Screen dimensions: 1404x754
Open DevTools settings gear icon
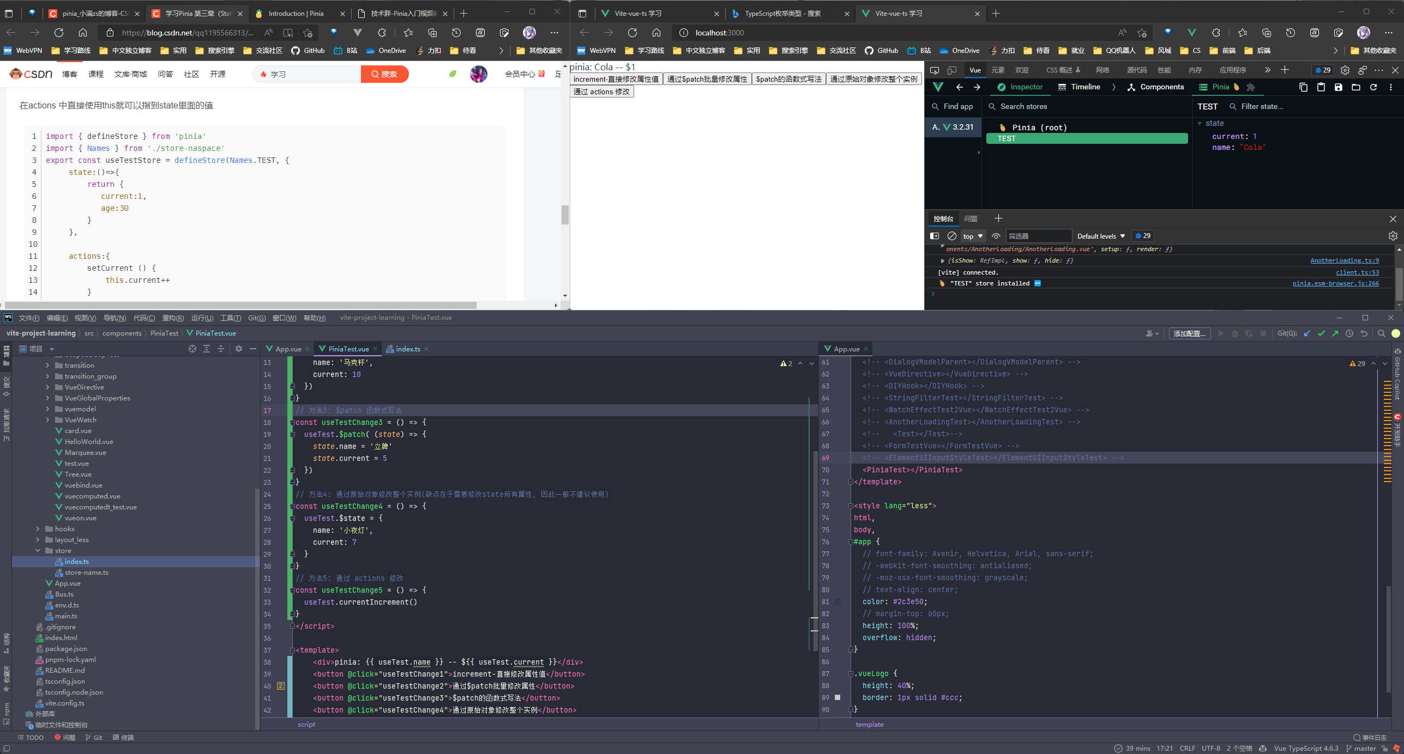point(1345,70)
